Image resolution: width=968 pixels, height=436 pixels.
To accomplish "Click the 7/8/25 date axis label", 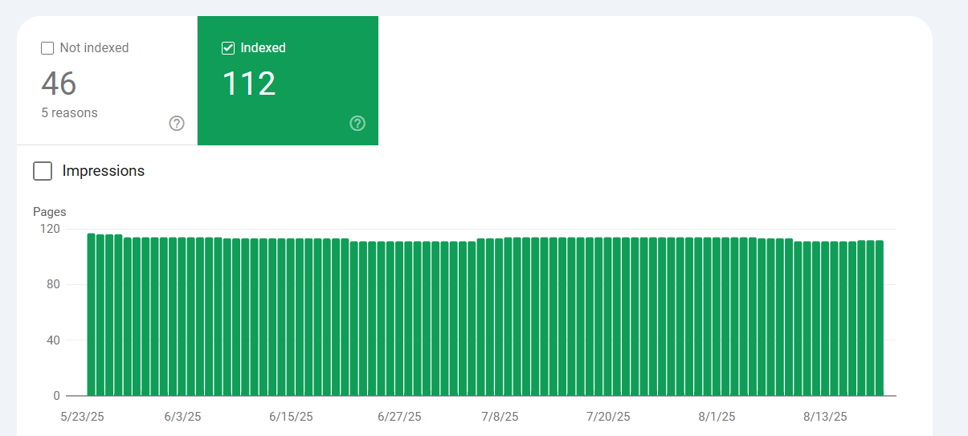I will 500,417.
